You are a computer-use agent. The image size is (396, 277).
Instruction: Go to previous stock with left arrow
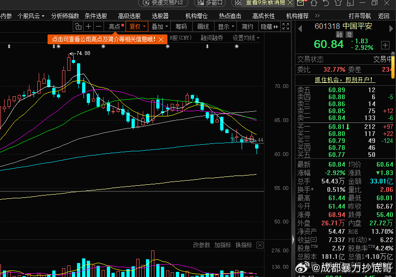click(x=300, y=28)
